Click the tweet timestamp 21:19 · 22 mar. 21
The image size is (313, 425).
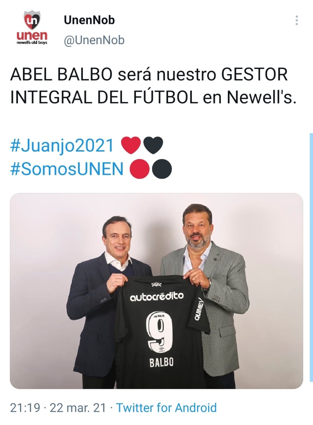pyautogui.click(x=58, y=407)
